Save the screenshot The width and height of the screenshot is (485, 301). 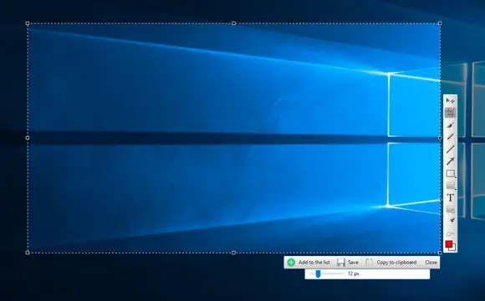(347, 263)
